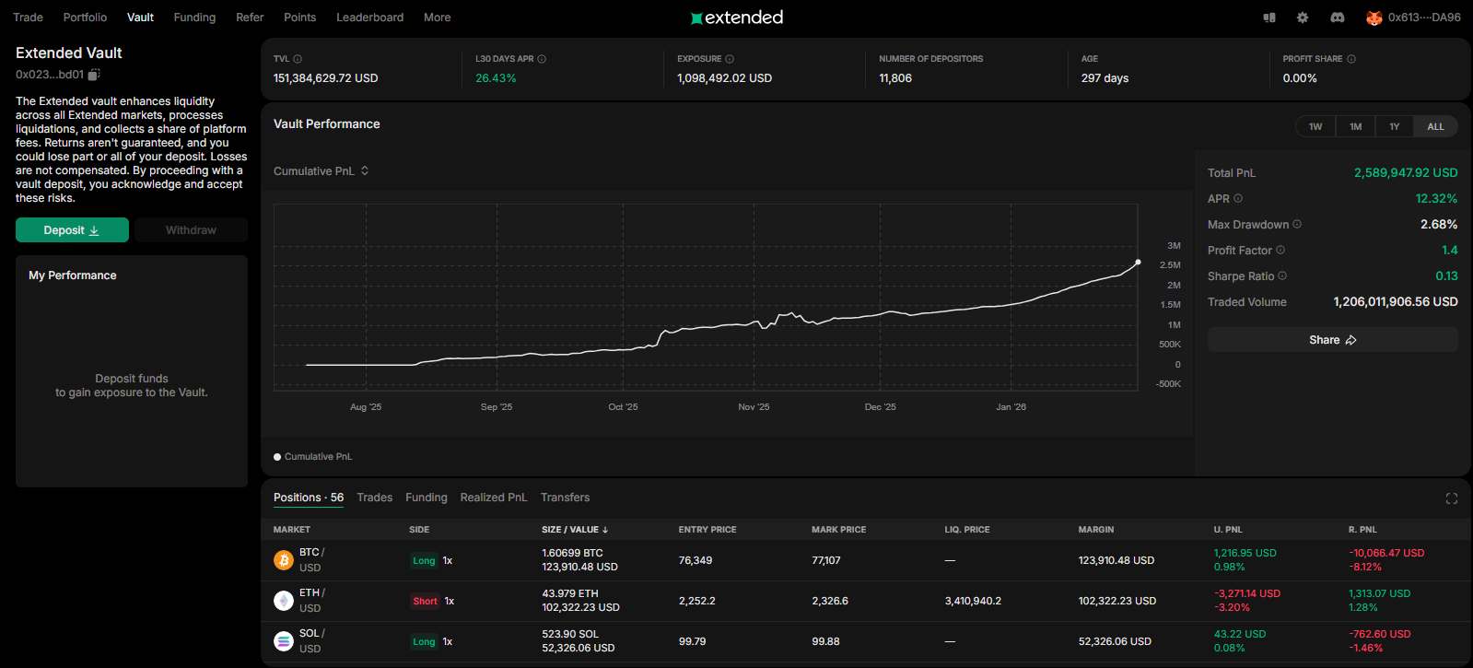1473x668 pixels.
Task: Click the Sharpe Ratio info icon
Action: pyautogui.click(x=1282, y=275)
